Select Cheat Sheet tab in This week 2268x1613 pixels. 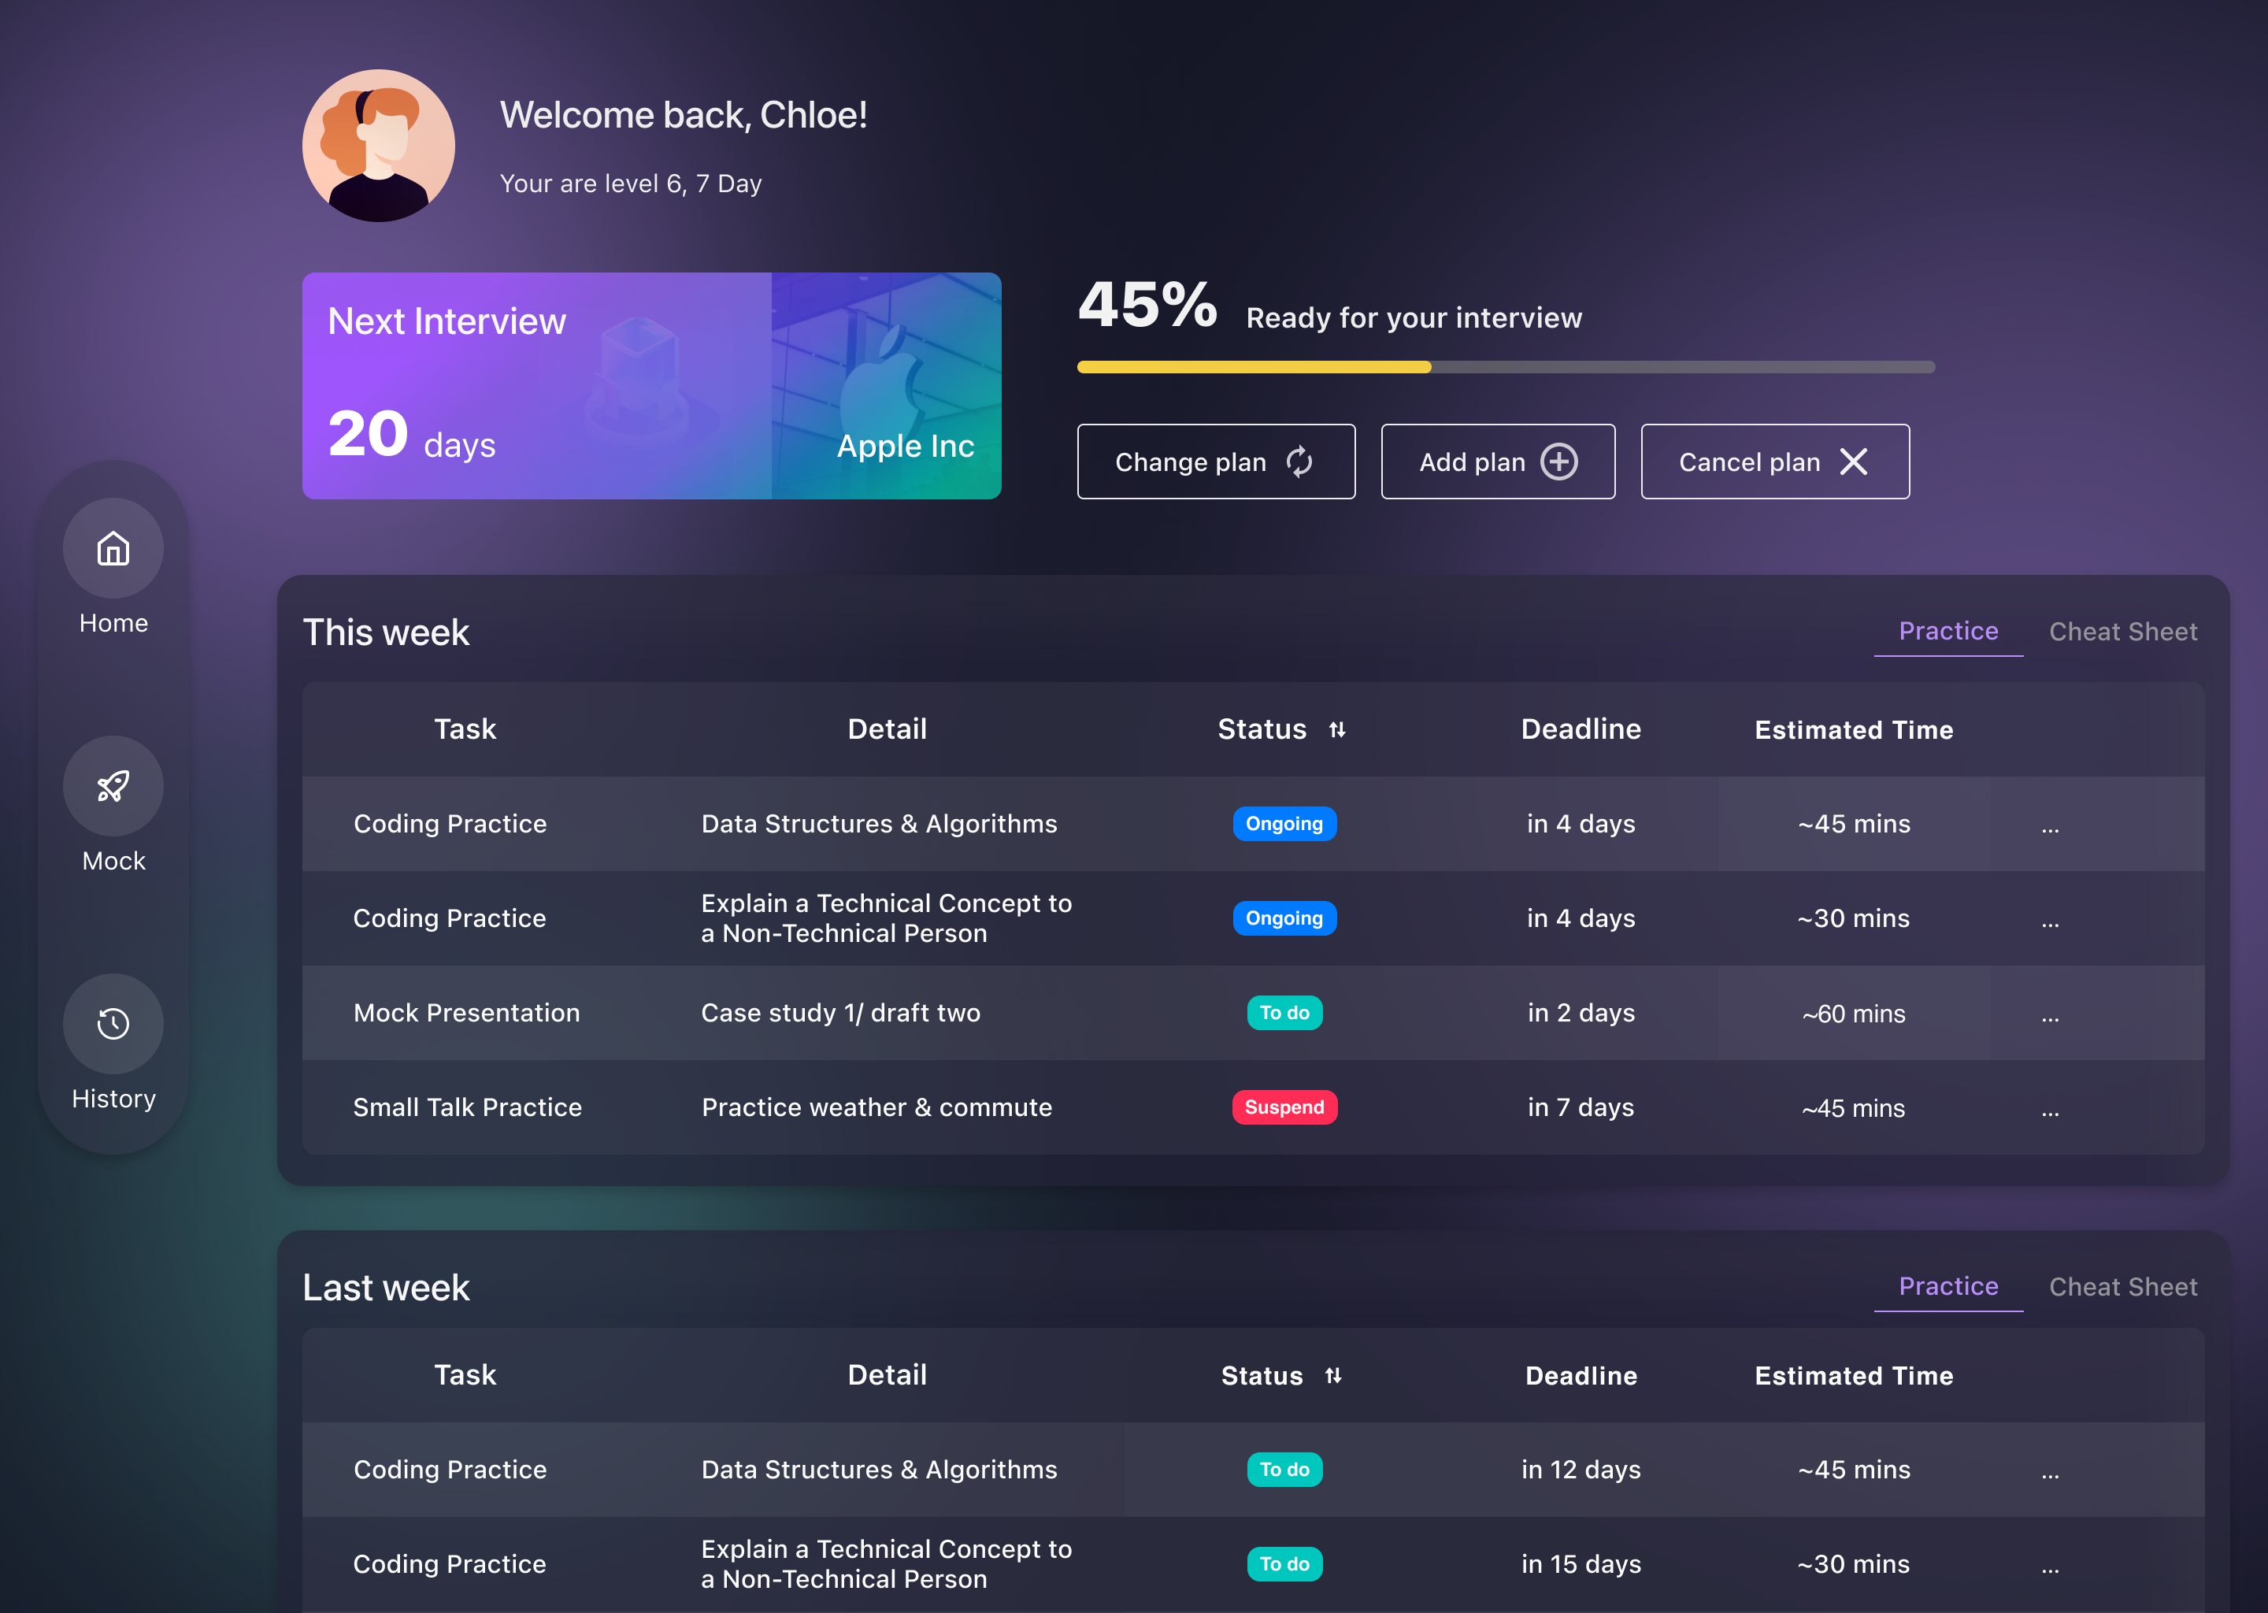(x=2123, y=632)
